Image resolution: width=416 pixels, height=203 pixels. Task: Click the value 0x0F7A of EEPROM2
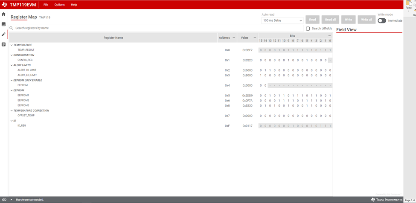247,101
